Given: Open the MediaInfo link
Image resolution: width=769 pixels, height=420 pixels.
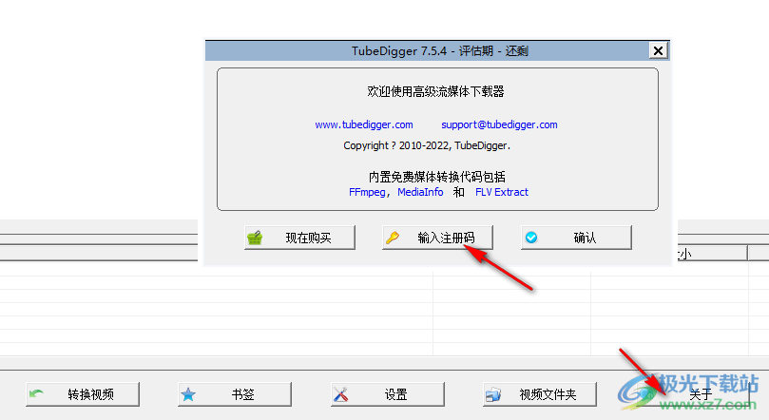Looking at the screenshot, I should pyautogui.click(x=420, y=192).
